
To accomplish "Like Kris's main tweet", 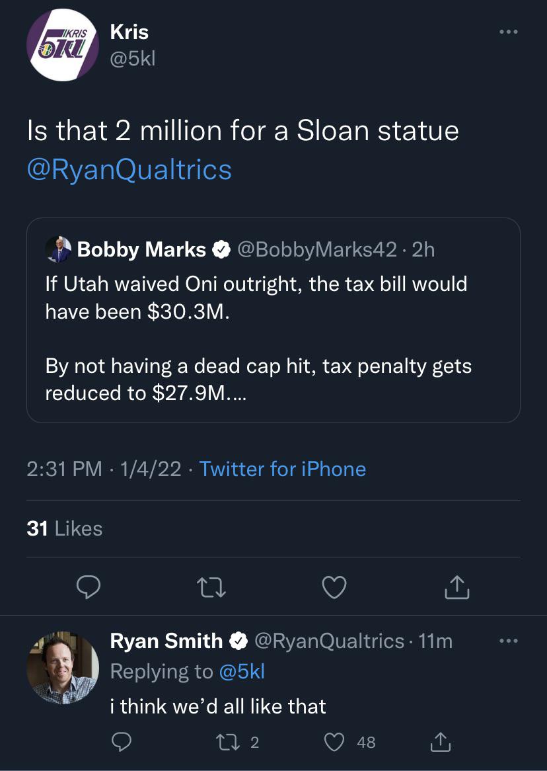I will tap(334, 587).
